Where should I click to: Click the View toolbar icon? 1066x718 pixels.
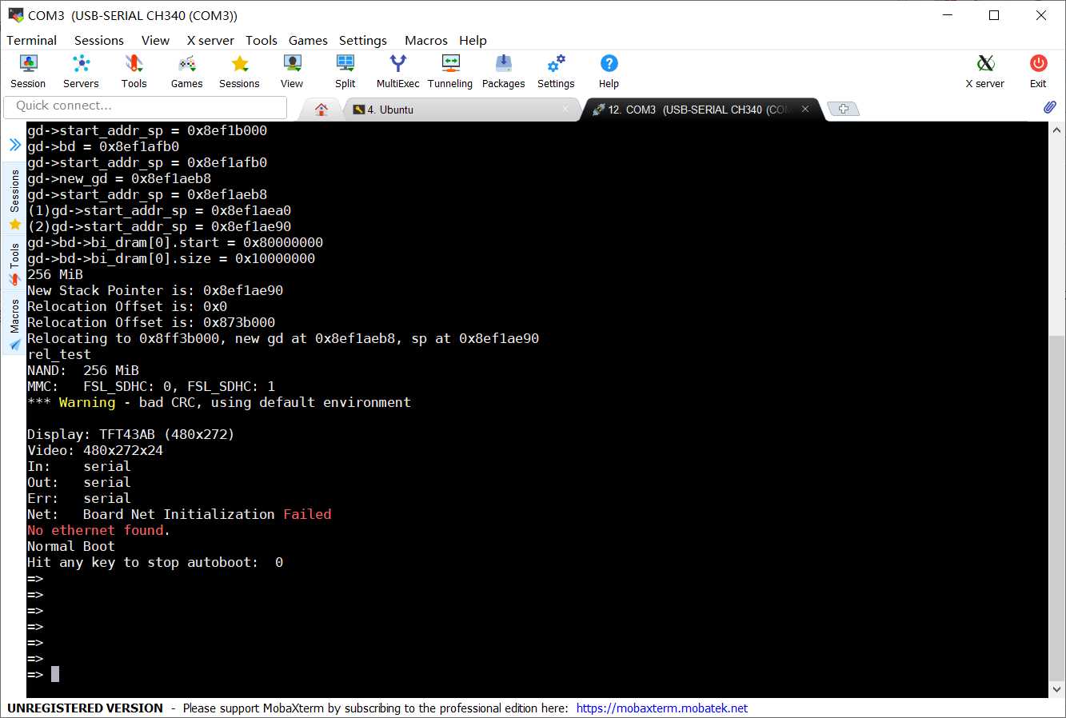coord(292,70)
